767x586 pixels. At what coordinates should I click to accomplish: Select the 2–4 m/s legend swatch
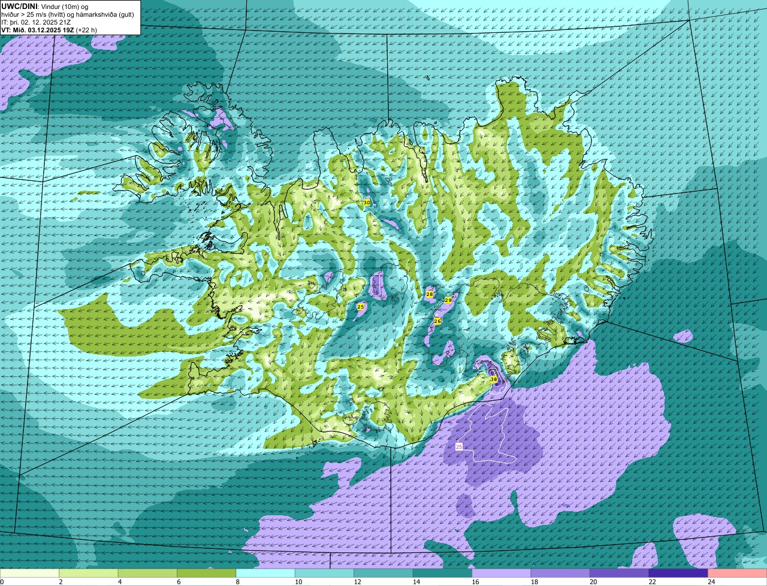click(x=89, y=573)
